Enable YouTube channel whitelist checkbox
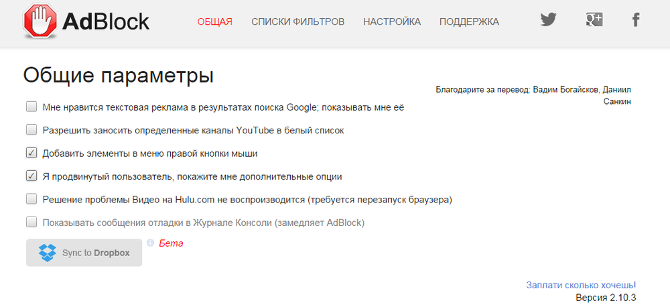 pos(31,130)
